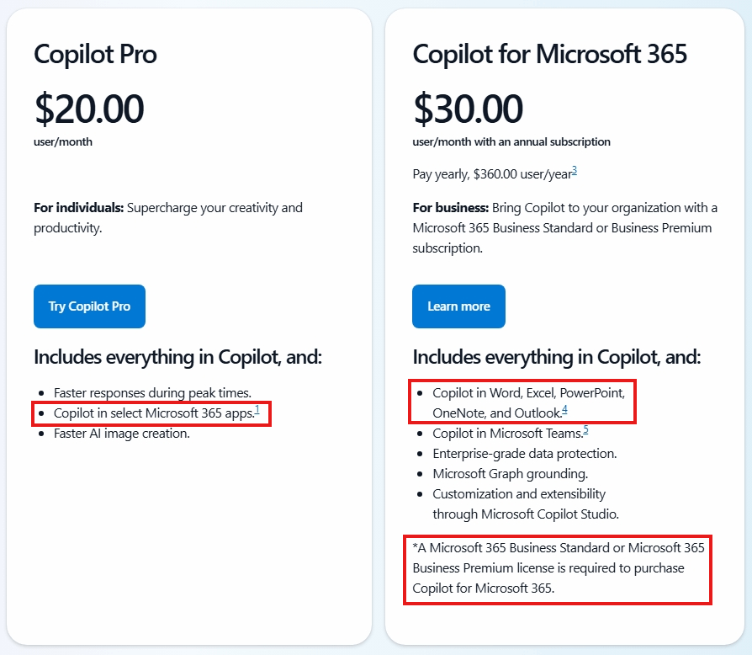Click the Faster AI image creation item
The image size is (752, 655).
122,434
